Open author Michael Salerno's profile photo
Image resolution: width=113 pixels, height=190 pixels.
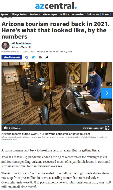(x=6, y=46)
